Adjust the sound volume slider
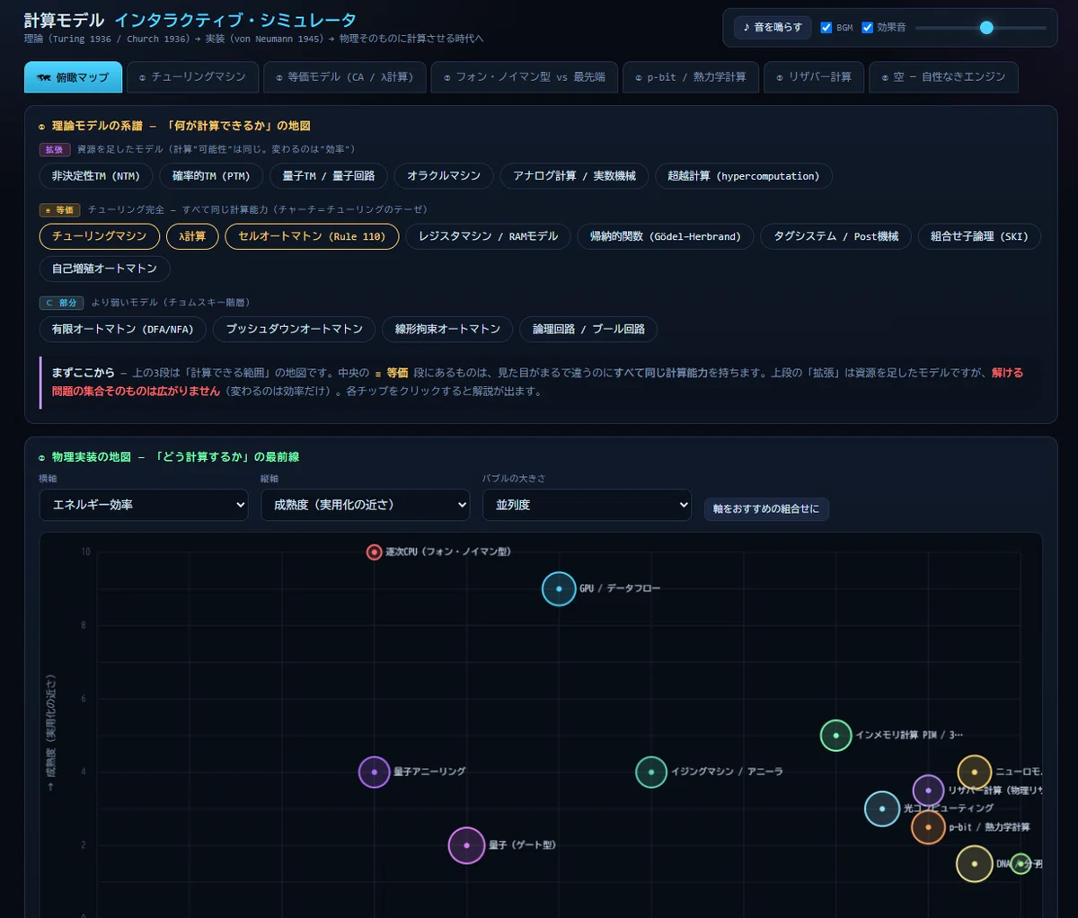 [x=981, y=28]
